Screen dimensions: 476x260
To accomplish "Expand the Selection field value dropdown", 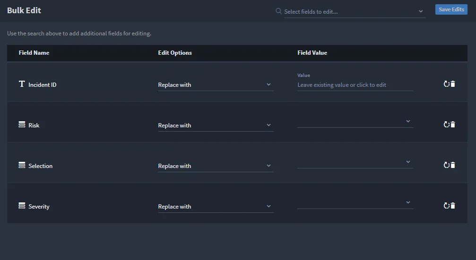I will [x=355, y=162].
